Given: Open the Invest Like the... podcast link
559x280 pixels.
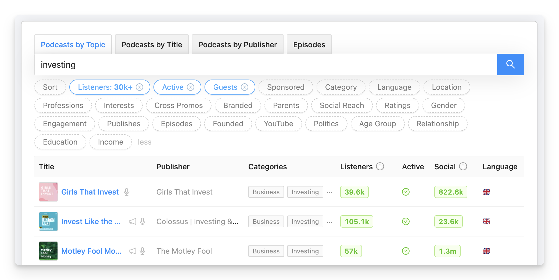Looking at the screenshot, I should [91, 221].
